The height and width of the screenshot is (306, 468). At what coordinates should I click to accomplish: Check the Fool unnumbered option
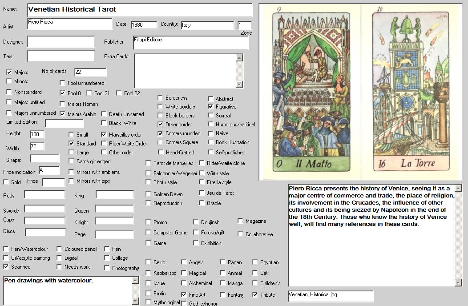[63, 83]
